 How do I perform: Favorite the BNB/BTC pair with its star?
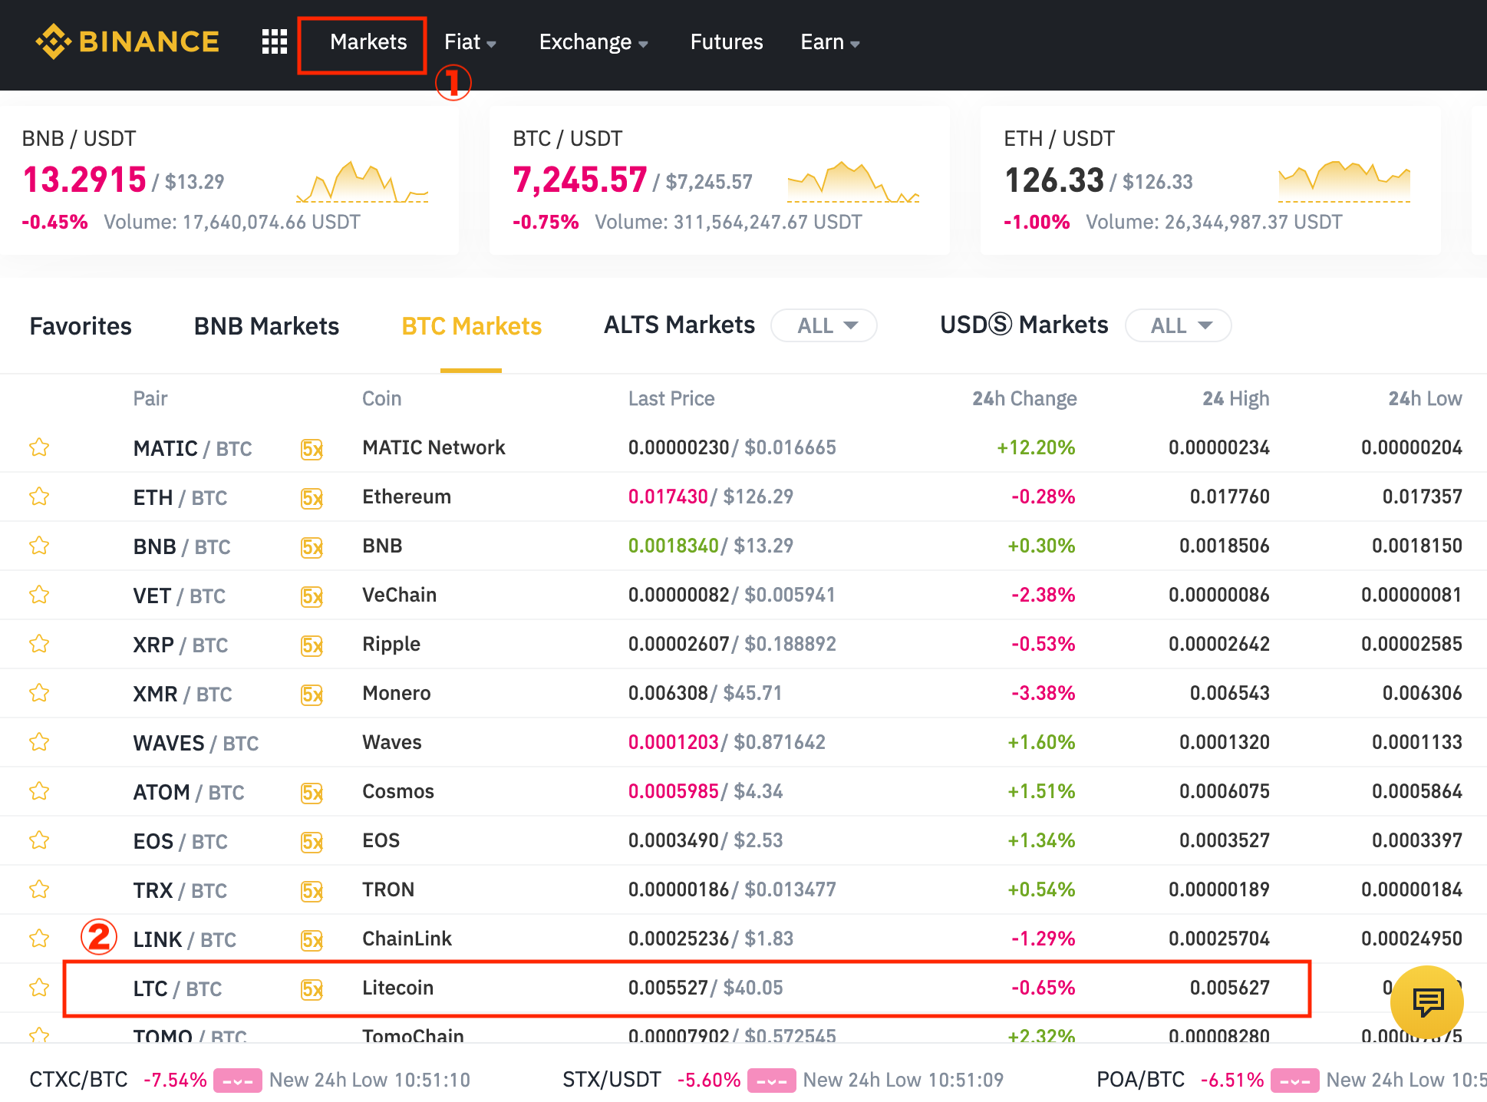[x=39, y=546]
